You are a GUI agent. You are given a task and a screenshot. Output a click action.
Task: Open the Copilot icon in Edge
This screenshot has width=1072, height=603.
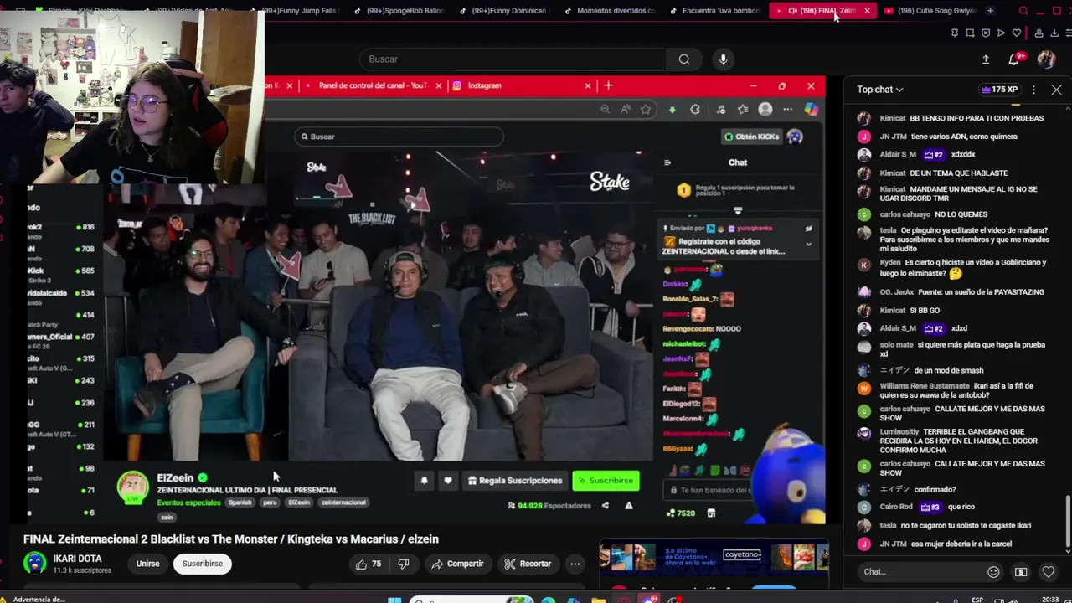coord(811,110)
